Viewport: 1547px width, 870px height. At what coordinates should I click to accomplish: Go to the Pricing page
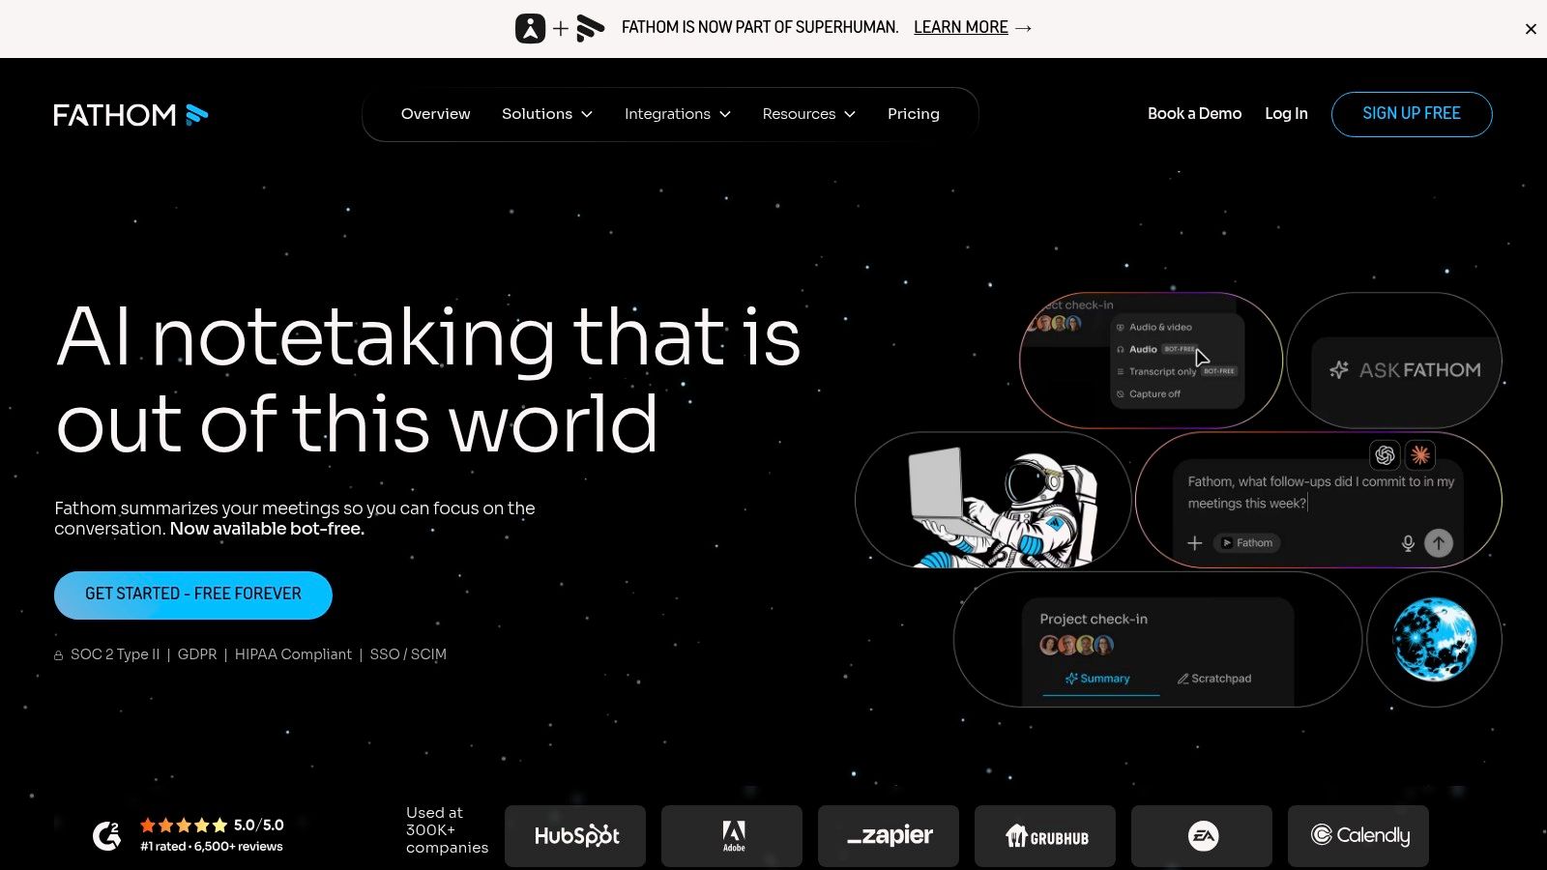point(914,114)
